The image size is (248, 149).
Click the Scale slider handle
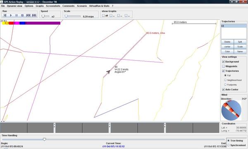(x=66, y=16)
